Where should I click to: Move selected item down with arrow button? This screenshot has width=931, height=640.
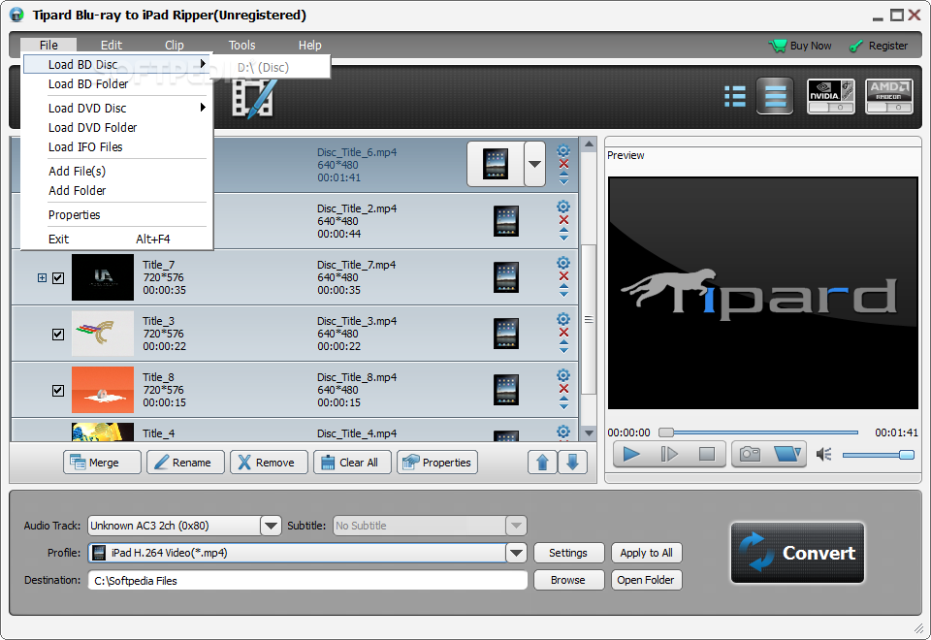[572, 463]
